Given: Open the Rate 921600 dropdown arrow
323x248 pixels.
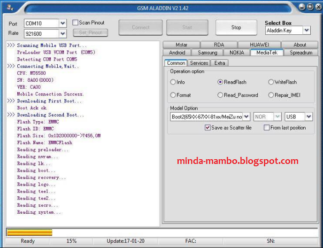Looking at the screenshot, I should point(62,34).
